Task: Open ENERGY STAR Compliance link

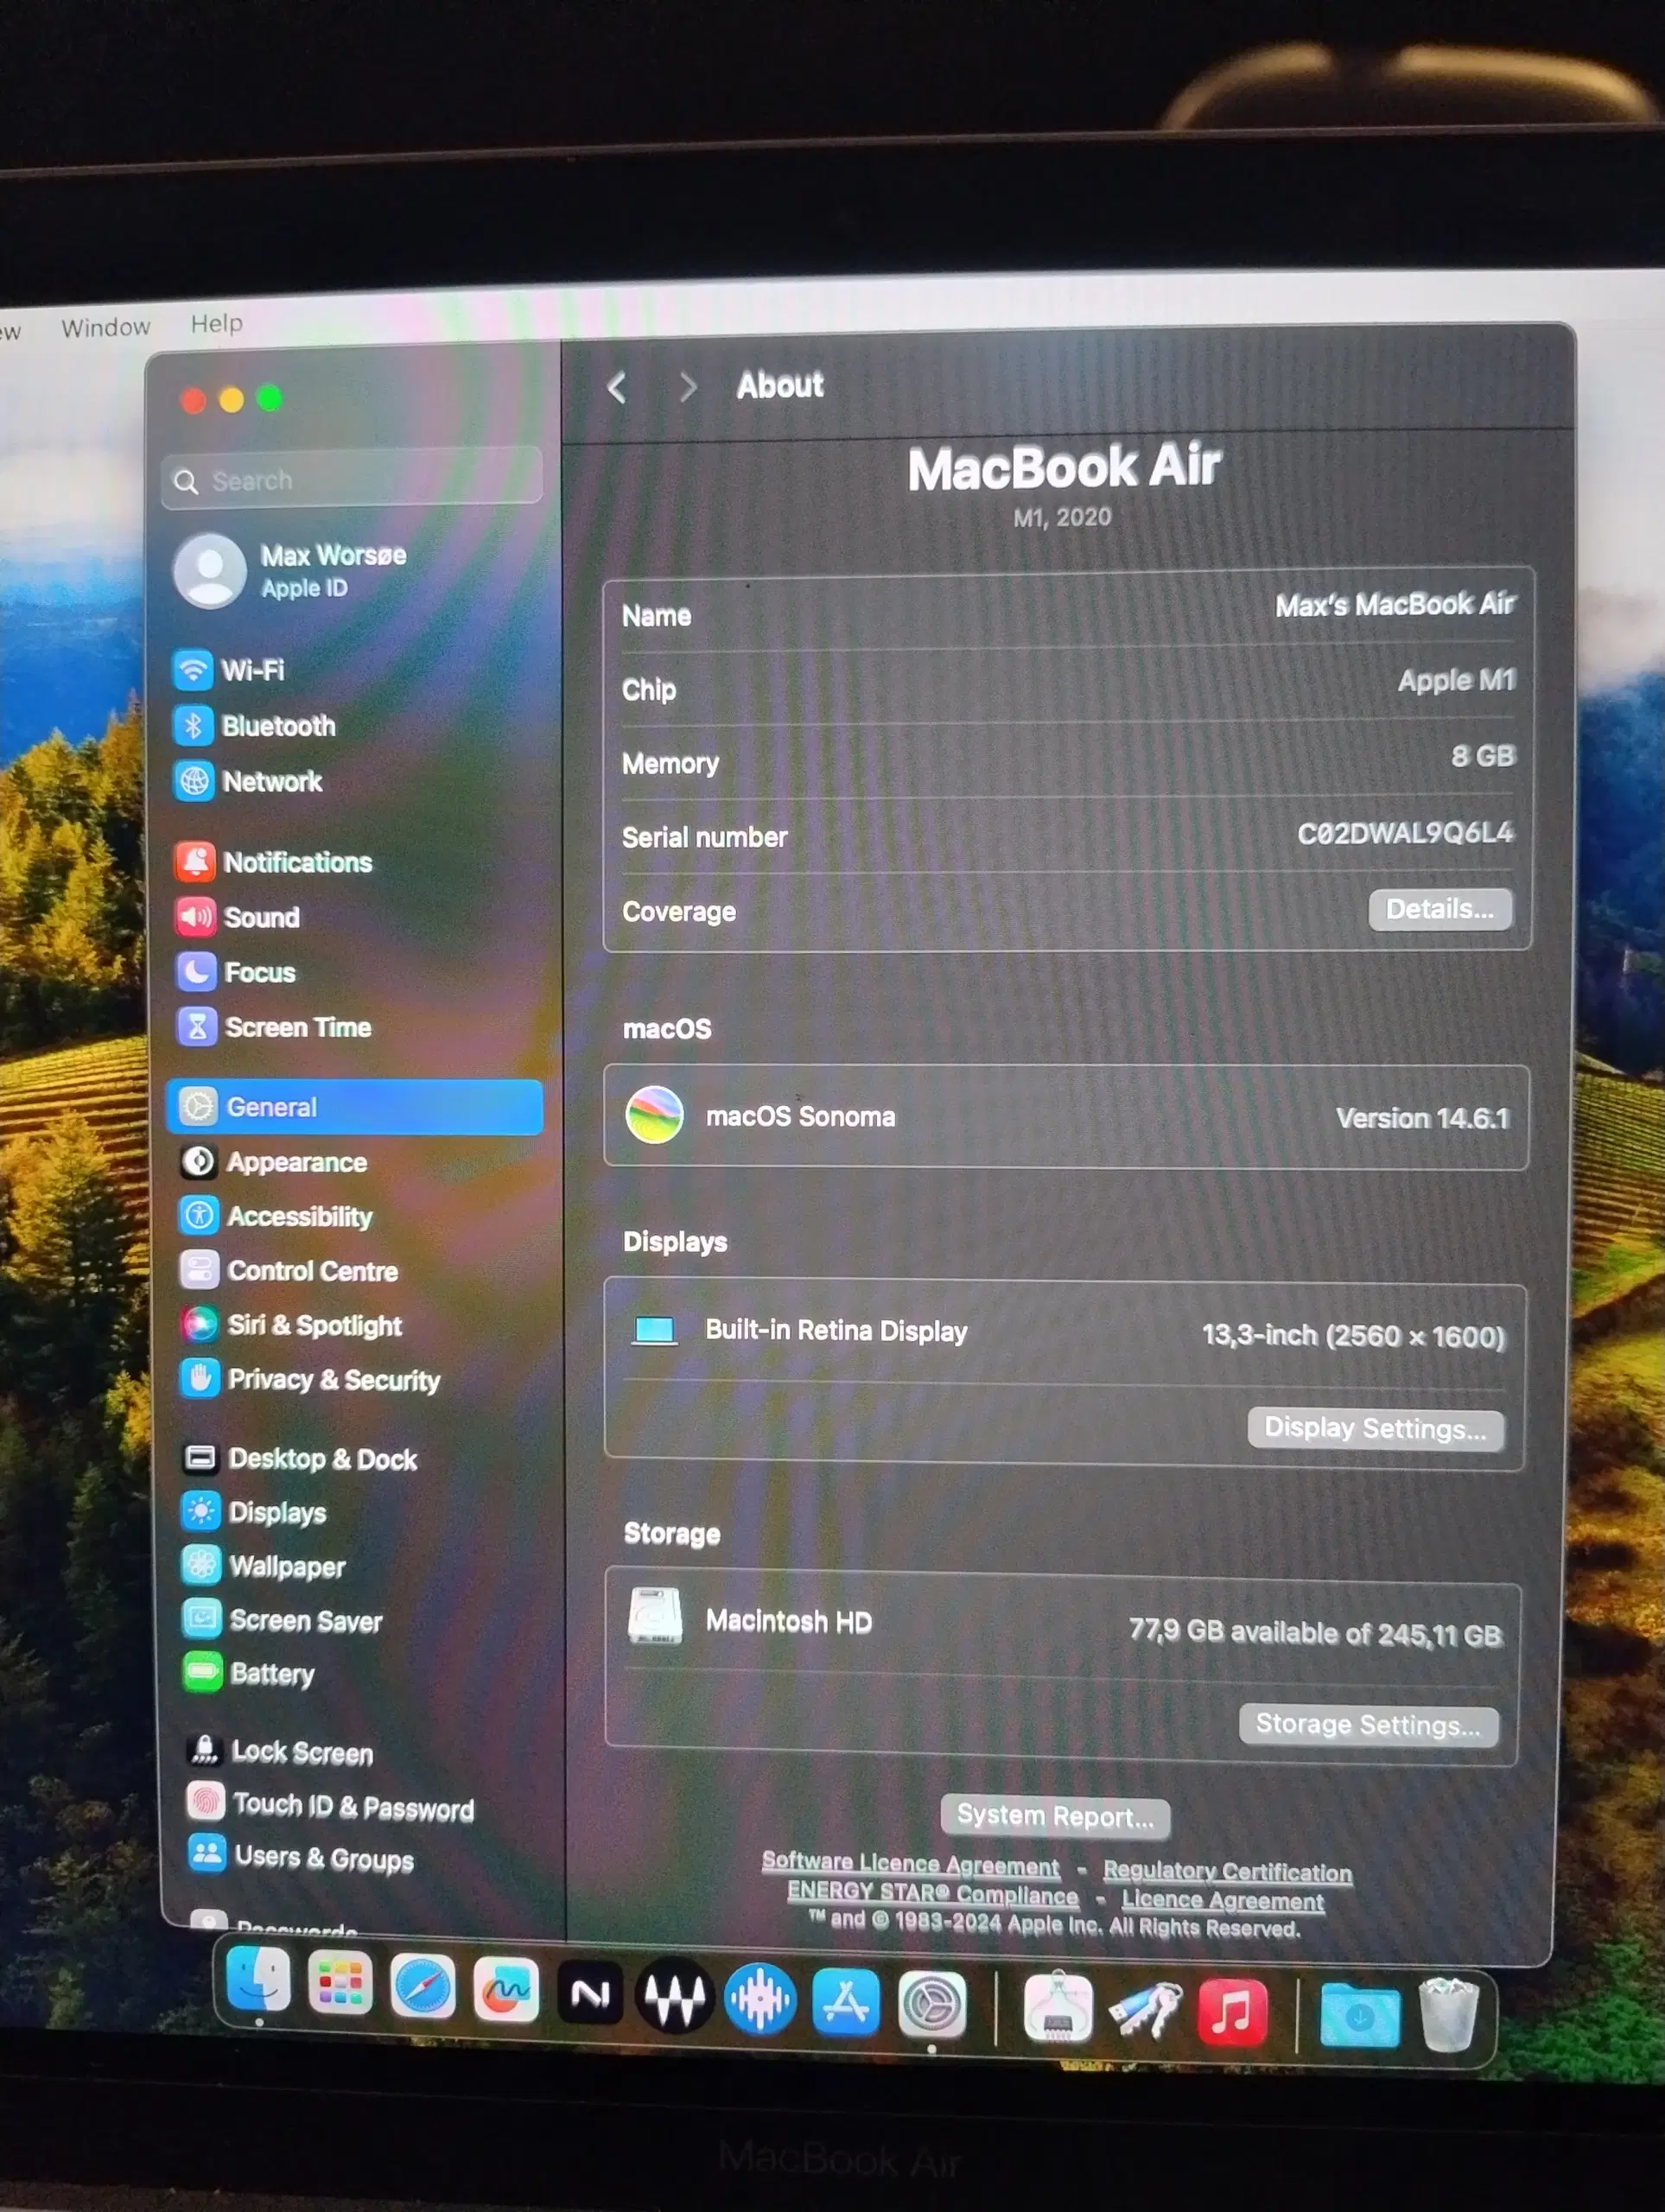Action: click(x=933, y=1893)
